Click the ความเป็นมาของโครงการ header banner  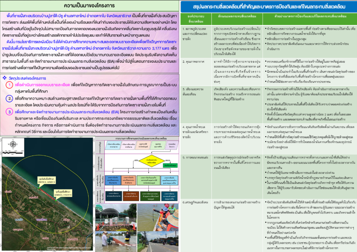coord(89,6)
